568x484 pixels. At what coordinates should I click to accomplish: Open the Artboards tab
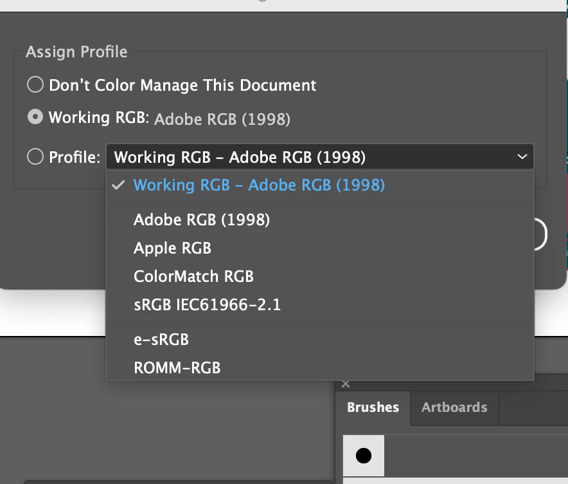click(x=454, y=407)
